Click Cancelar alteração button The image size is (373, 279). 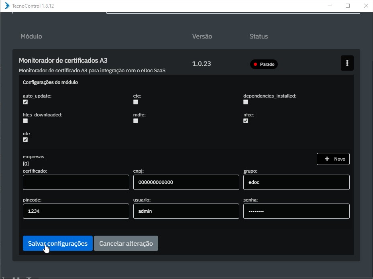(126, 243)
